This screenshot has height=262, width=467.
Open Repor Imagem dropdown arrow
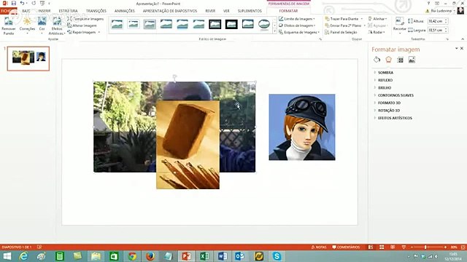(x=99, y=32)
